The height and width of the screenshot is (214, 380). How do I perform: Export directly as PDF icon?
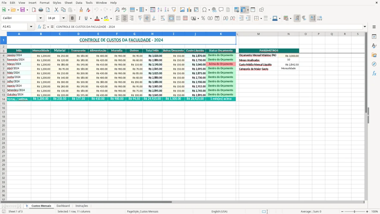[x=34, y=10]
